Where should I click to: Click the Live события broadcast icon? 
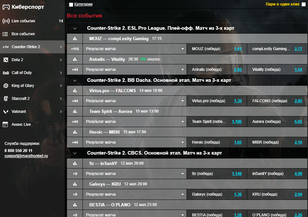click(x=6, y=21)
